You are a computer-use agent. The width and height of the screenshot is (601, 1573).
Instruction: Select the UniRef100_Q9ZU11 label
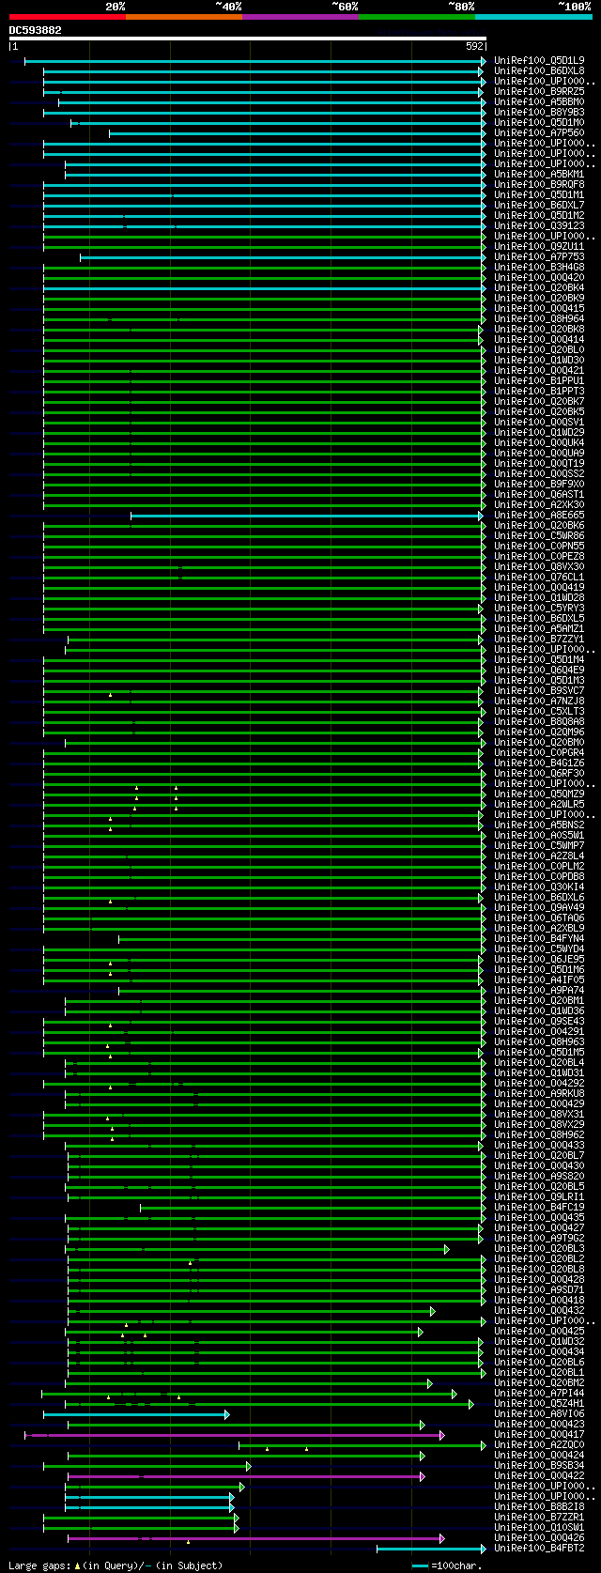pos(539,246)
